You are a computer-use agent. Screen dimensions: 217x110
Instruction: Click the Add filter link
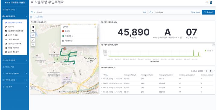(x=39, y=17)
